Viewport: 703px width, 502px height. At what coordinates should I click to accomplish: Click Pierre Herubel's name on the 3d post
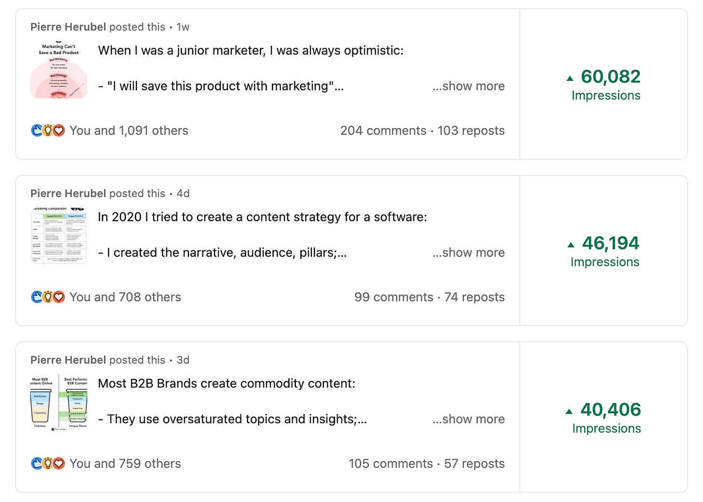[68, 360]
